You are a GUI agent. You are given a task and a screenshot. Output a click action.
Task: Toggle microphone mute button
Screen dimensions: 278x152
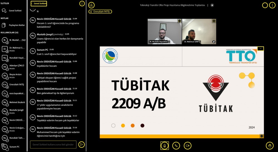[x=165, y=146]
